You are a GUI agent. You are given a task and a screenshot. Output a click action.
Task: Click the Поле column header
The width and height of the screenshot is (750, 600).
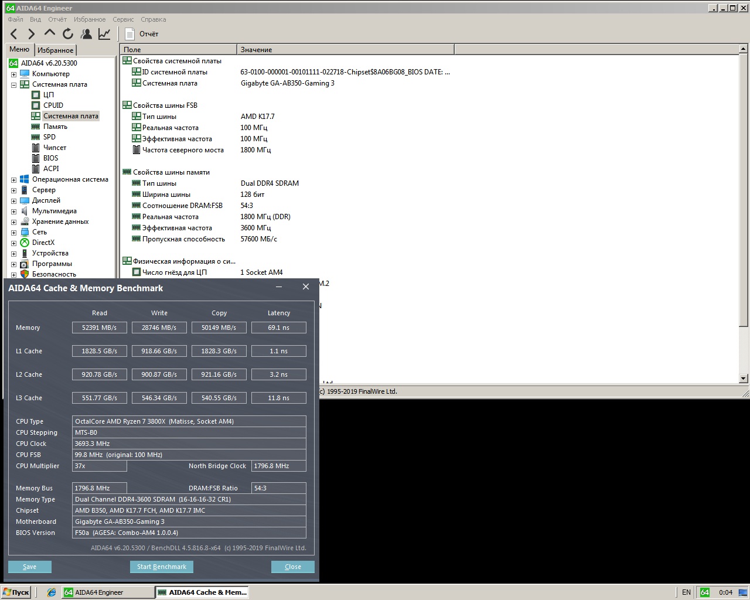point(178,50)
